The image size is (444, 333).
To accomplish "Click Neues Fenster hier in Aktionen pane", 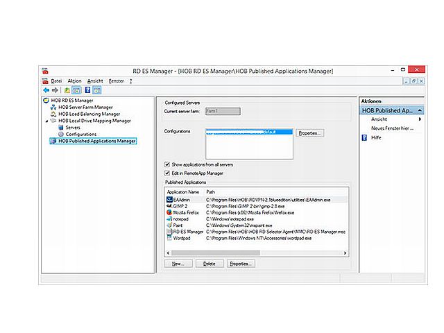I will [392, 128].
